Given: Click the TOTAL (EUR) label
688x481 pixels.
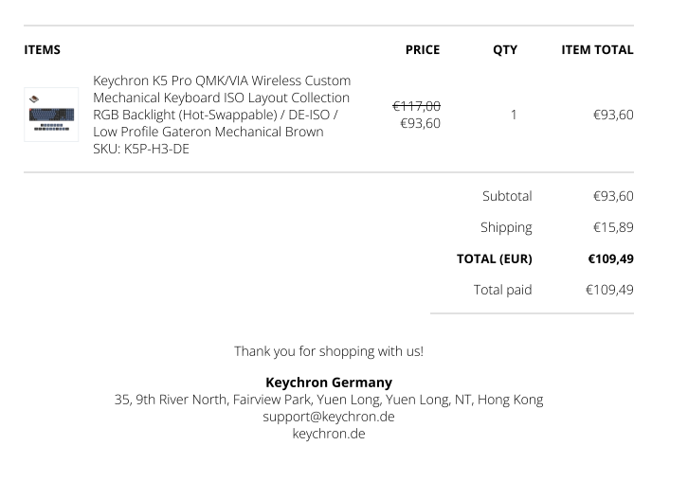Looking at the screenshot, I should 494,258.
